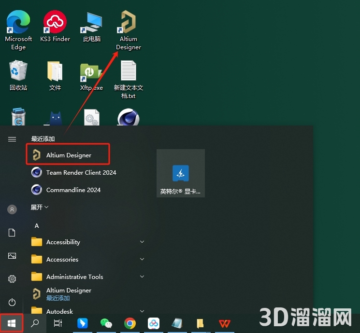Click the gear settings file desktop icon
This screenshot has width=360, height=333.
[x=92, y=117]
